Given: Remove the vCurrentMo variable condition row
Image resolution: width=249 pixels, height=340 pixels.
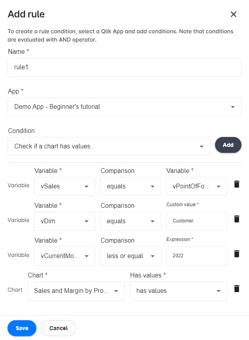Looking at the screenshot, I should [237, 254].
